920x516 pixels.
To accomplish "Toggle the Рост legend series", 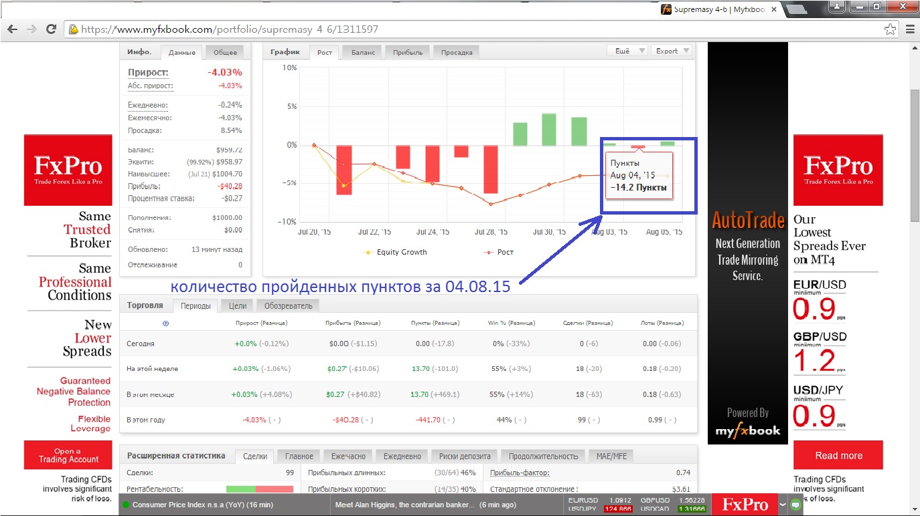I will tap(498, 252).
